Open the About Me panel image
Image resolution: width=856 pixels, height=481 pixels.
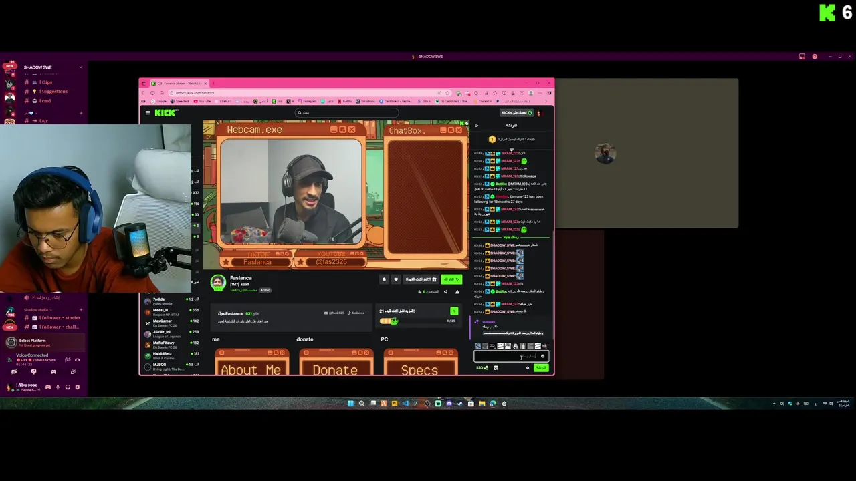[x=251, y=361]
